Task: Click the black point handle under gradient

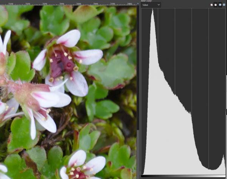Action: [x=141, y=178]
